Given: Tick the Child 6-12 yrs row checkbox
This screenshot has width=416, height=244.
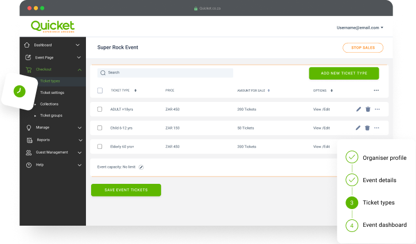Looking at the screenshot, I should pos(100,128).
